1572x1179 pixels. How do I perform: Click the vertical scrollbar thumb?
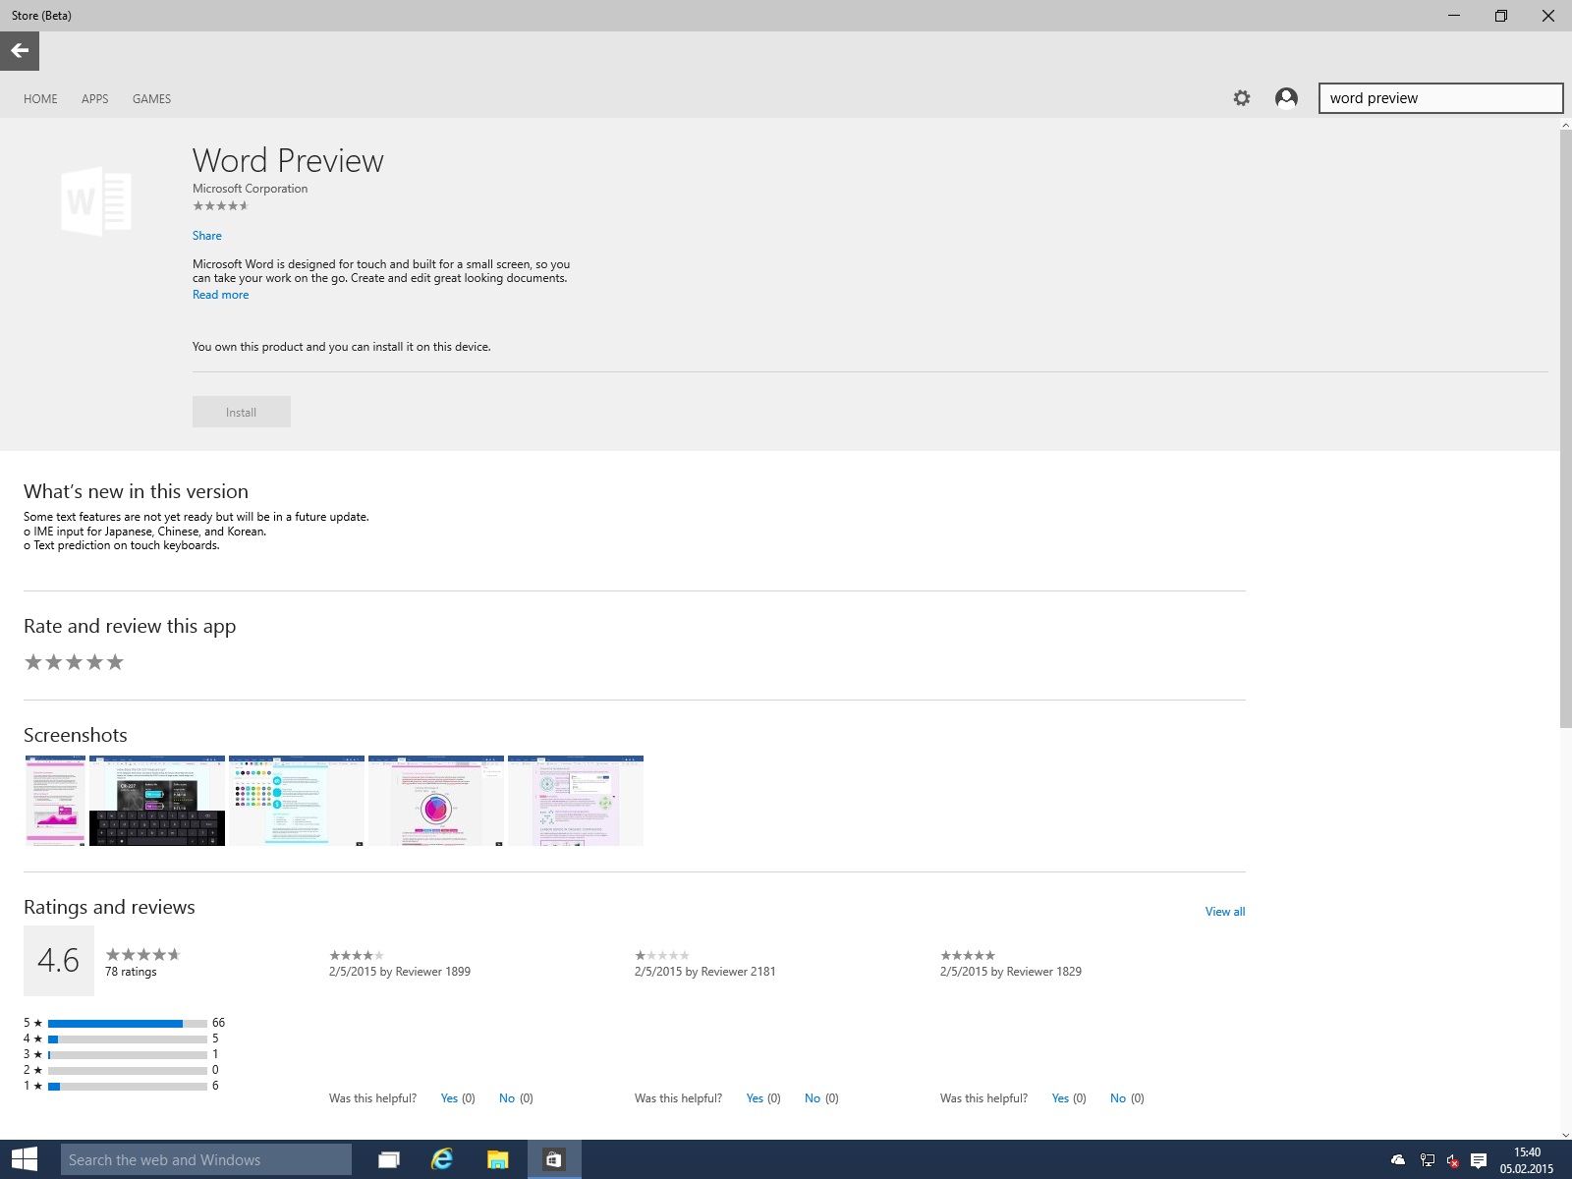click(x=1565, y=428)
